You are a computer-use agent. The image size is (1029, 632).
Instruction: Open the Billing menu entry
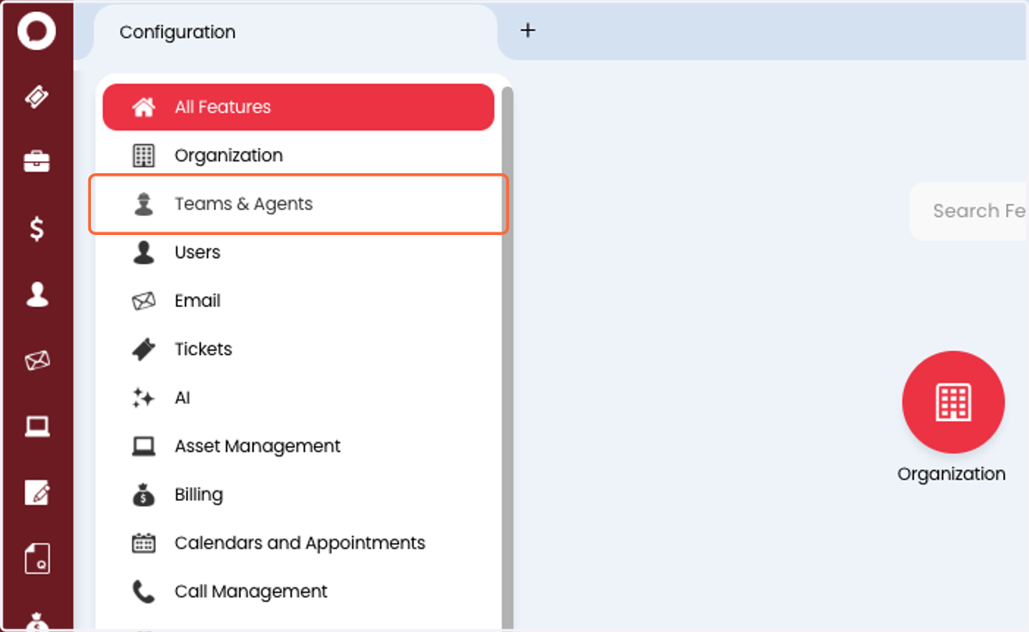298,495
